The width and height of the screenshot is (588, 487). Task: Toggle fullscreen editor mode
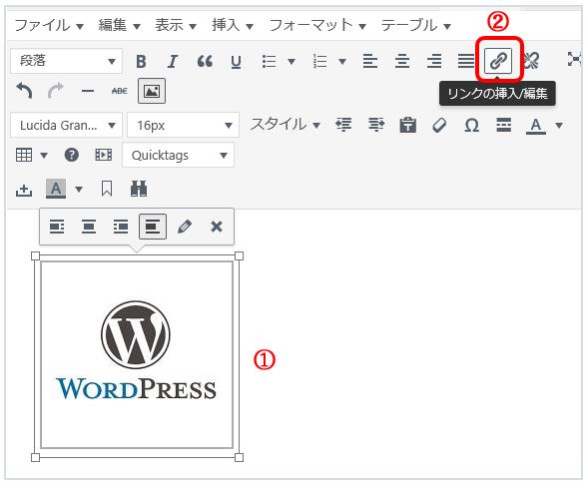(x=574, y=60)
